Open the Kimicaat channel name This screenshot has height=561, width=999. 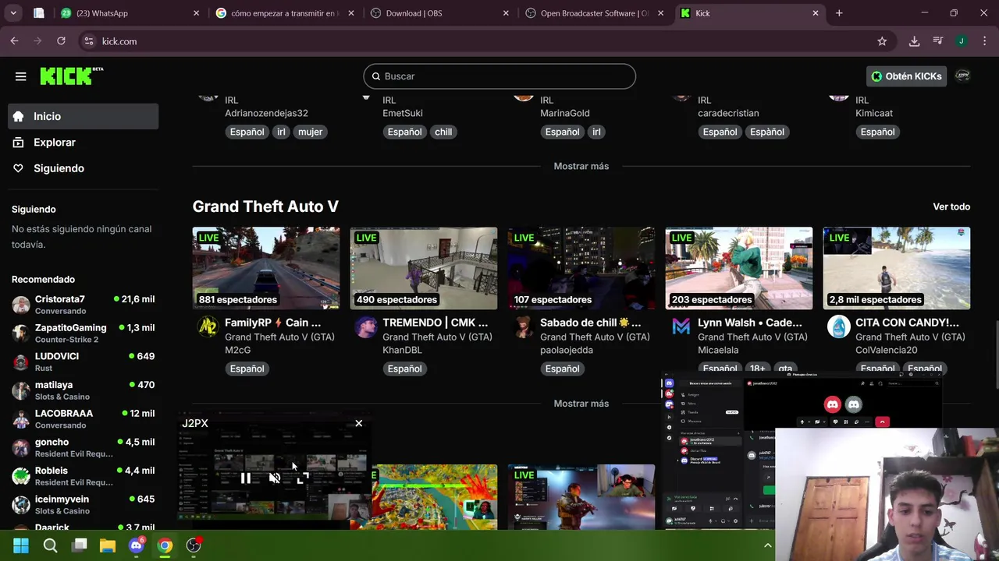click(874, 113)
